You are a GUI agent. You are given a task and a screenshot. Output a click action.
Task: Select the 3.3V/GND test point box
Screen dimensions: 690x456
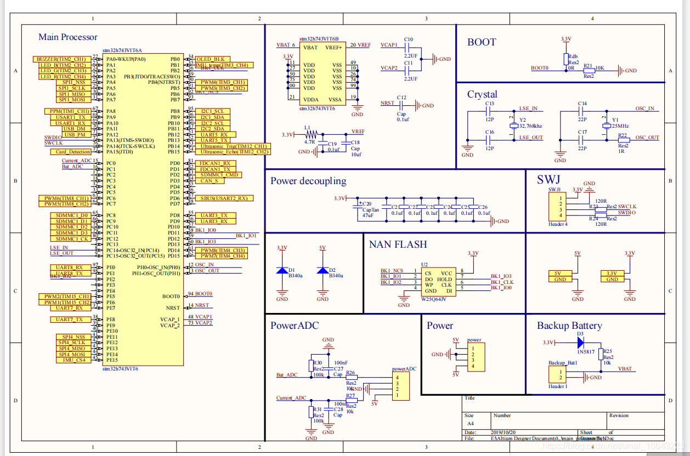[x=612, y=276]
